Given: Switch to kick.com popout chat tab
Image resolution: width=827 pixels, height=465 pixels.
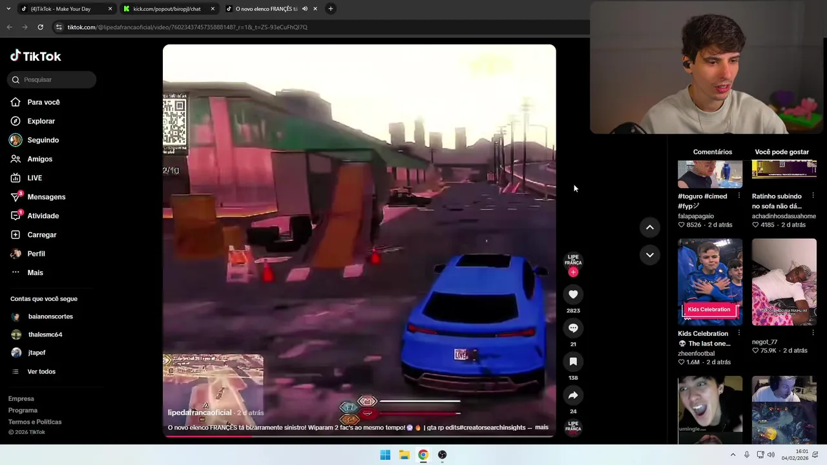Looking at the screenshot, I should pos(167,9).
